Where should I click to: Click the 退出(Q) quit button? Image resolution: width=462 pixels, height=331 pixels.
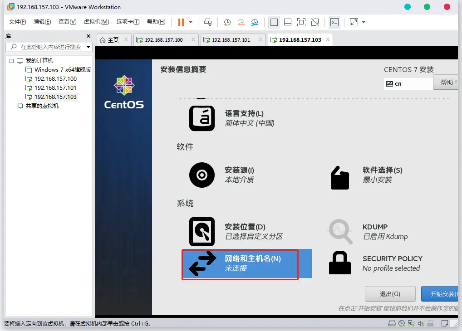pos(390,294)
